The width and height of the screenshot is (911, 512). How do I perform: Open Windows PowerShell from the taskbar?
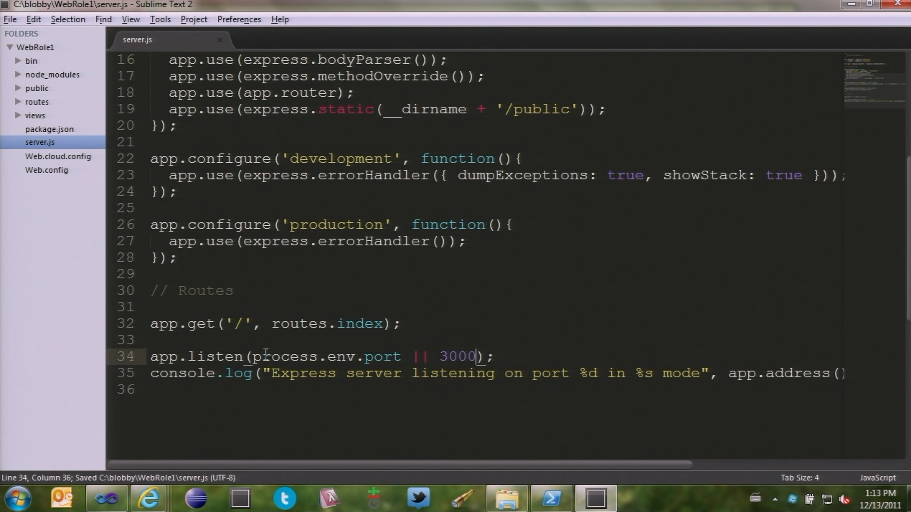click(552, 498)
